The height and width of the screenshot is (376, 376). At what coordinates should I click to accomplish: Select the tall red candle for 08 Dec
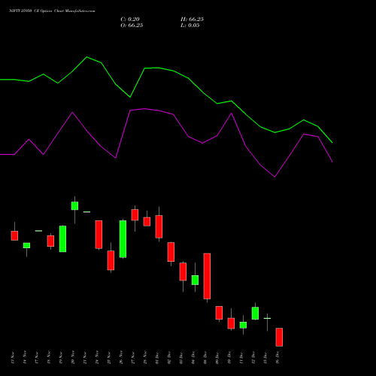[x=207, y=276]
